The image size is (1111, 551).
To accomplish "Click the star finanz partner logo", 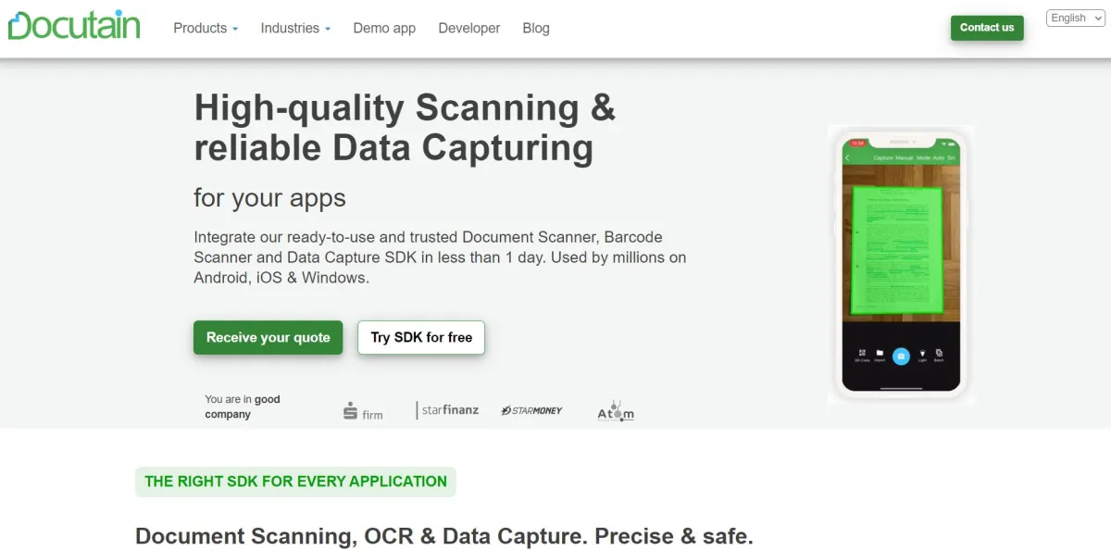I will coord(448,409).
